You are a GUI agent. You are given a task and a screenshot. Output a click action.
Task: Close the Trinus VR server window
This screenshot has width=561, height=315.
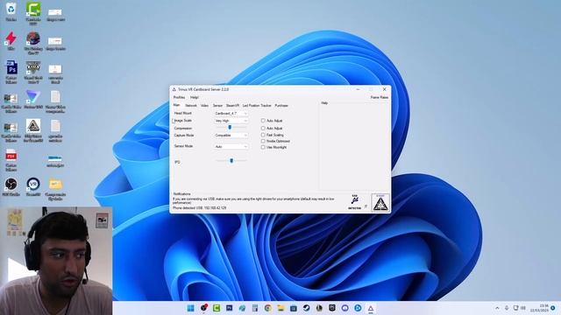(x=384, y=89)
